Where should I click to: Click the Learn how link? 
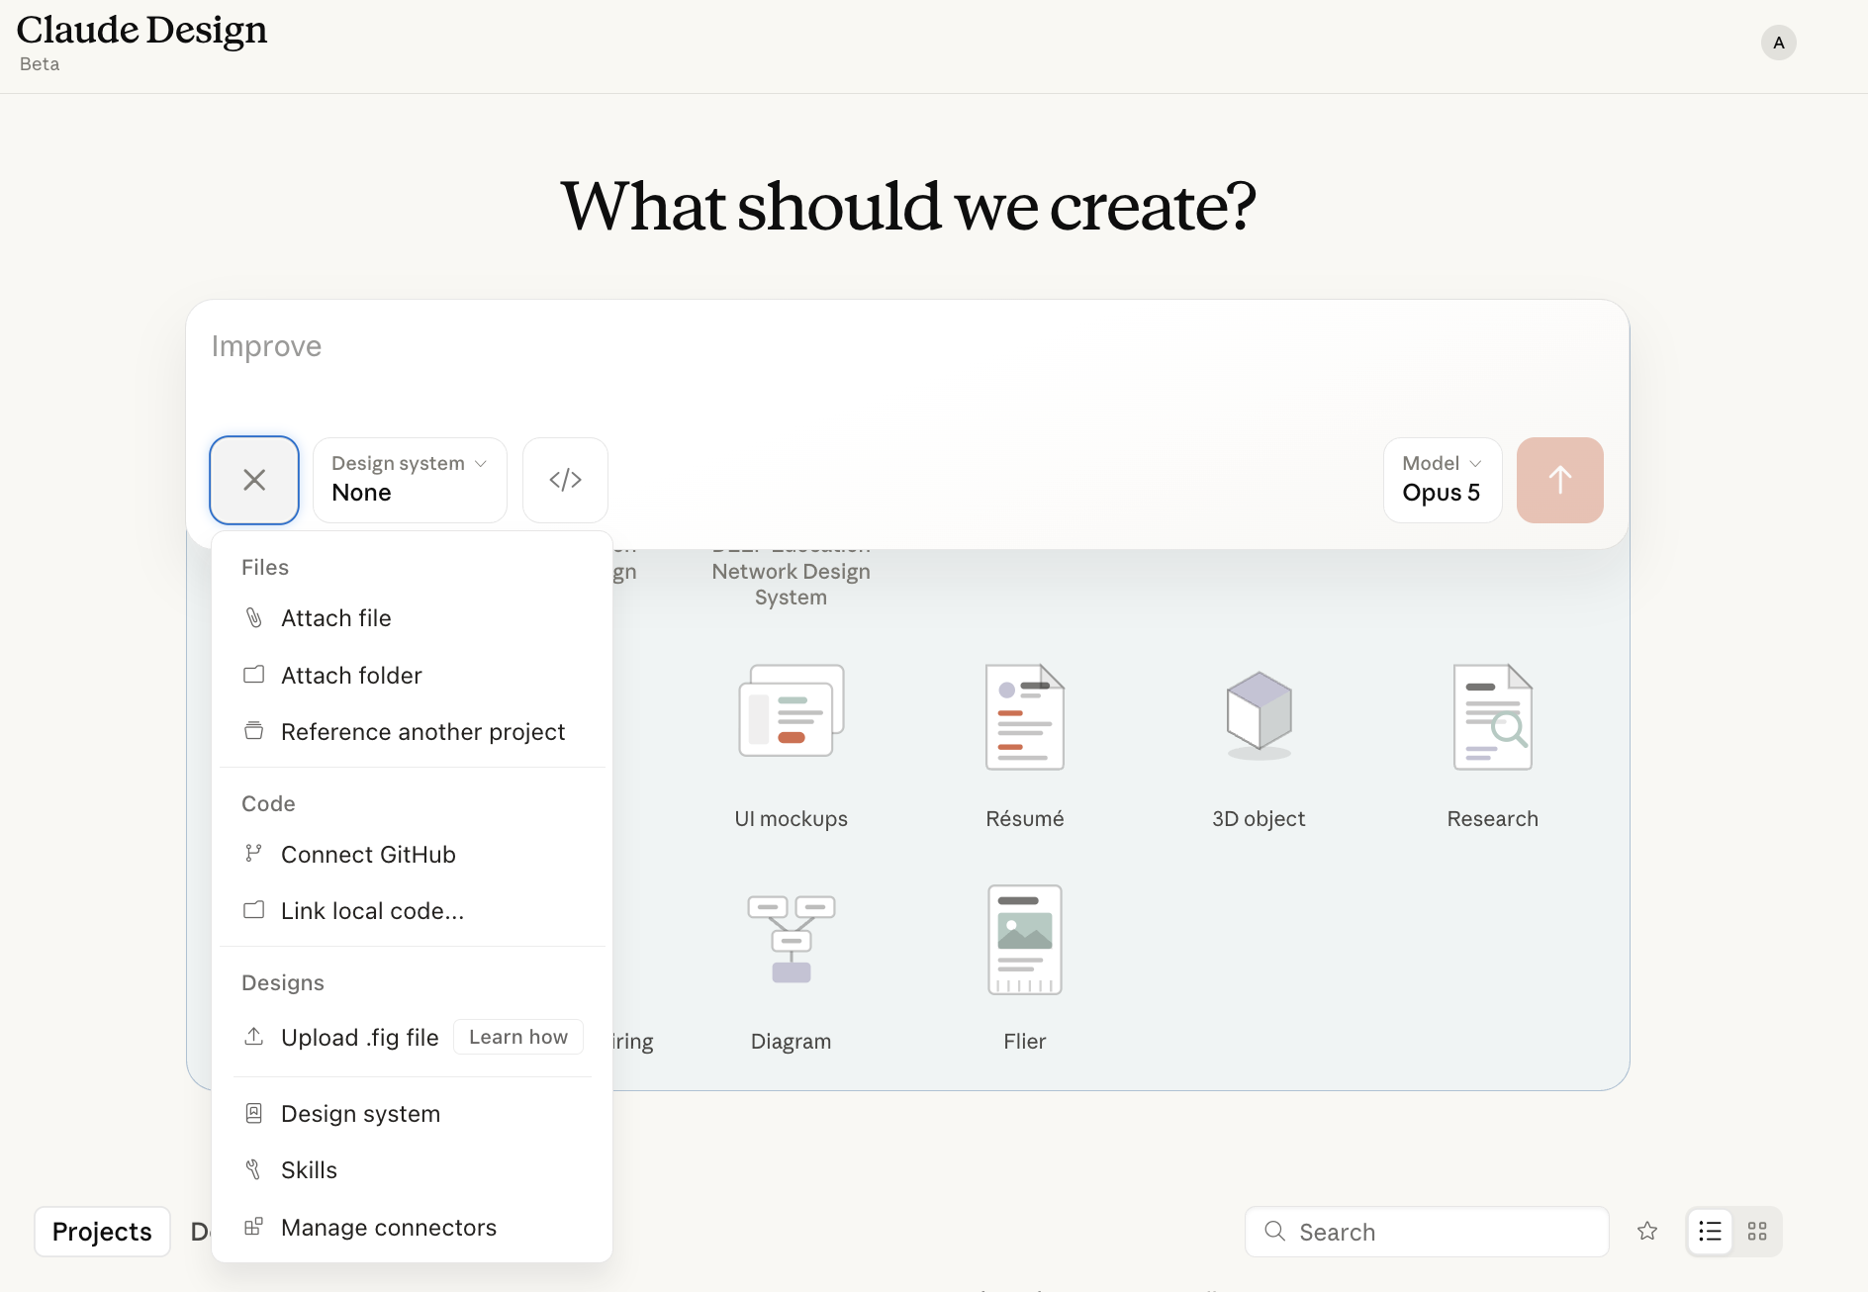pos(518,1037)
